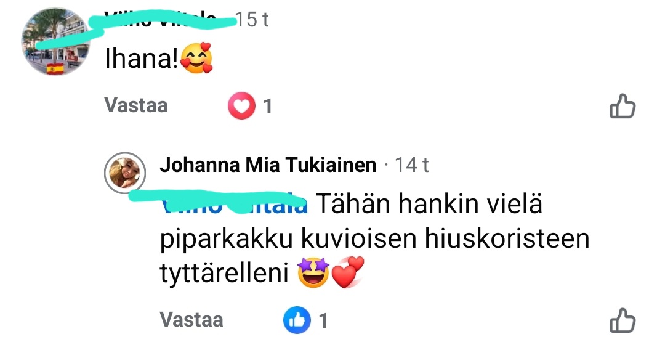Click the smiling face with hearts emoji
The height and width of the screenshot is (350, 665).
[196, 58]
